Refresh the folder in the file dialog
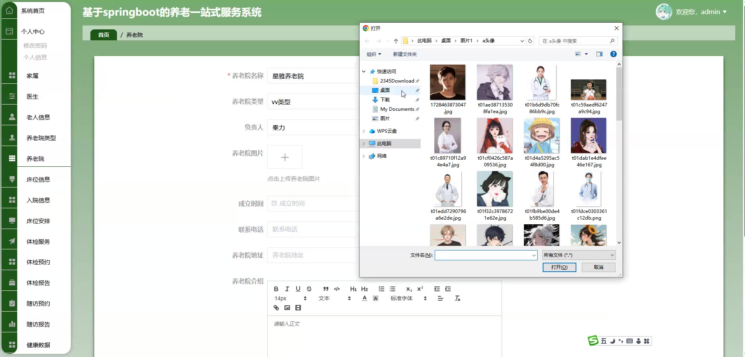 pyautogui.click(x=530, y=41)
